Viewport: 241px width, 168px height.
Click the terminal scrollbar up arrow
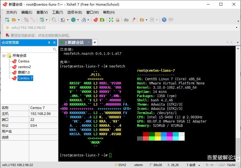[x=238, y=49]
